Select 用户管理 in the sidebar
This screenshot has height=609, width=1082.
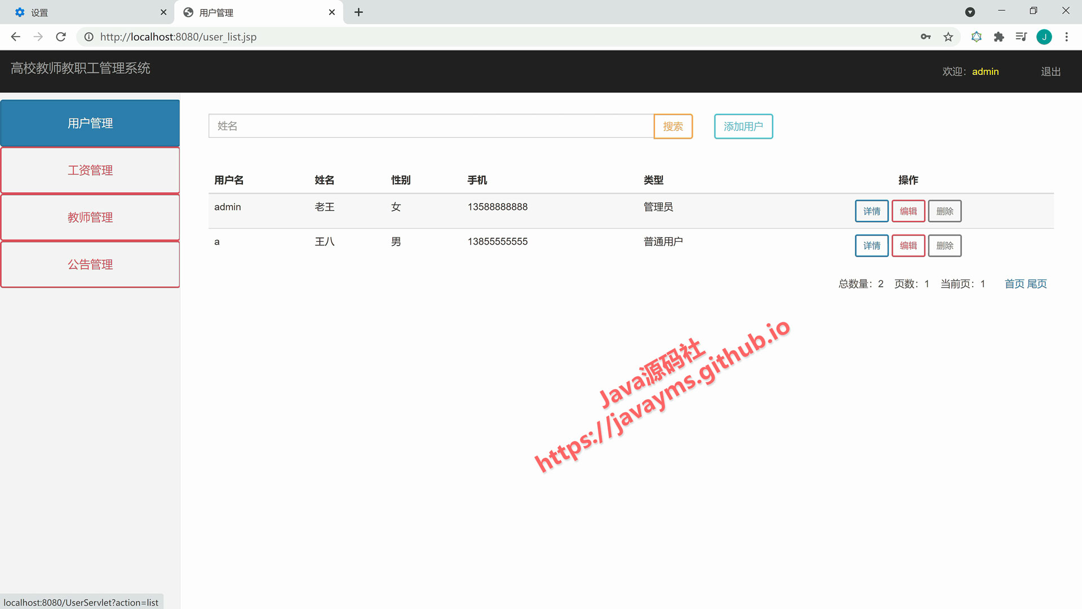coord(90,123)
